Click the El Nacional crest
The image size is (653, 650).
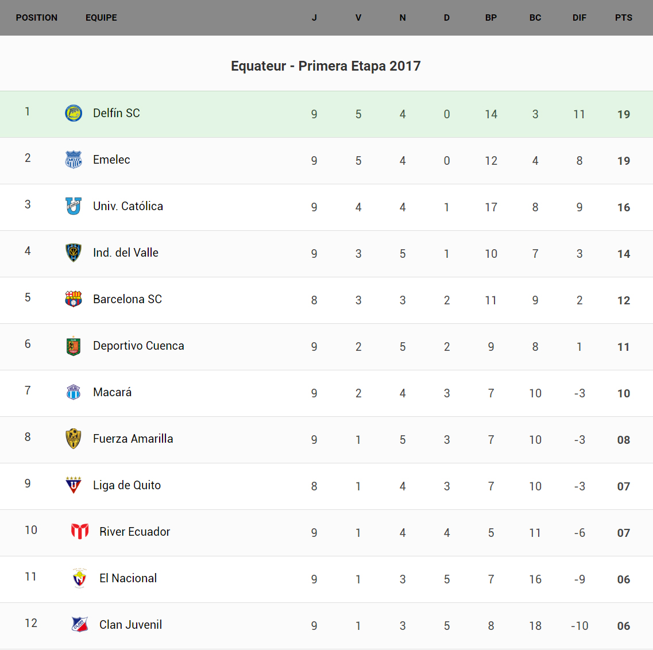(x=80, y=578)
